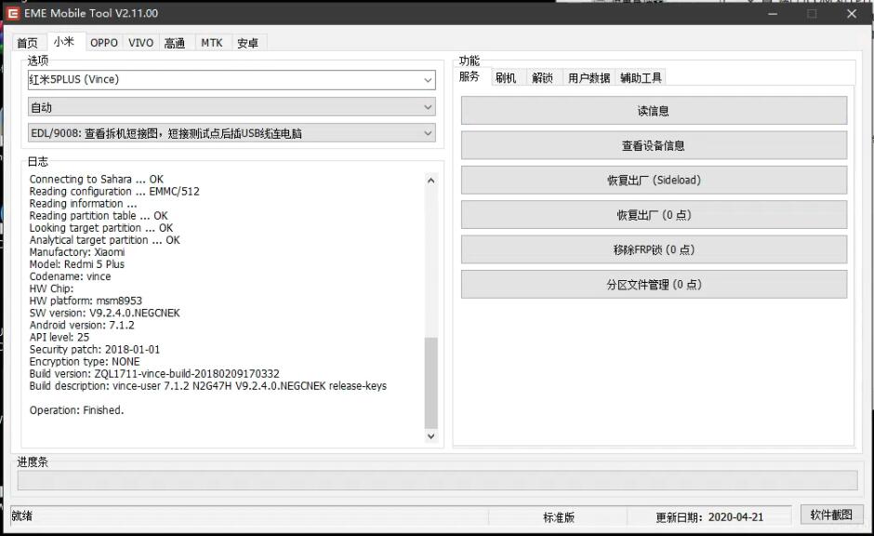The width and height of the screenshot is (874, 536).
Task: Open the EDL/9008 connection method dropdown
Action: point(232,133)
